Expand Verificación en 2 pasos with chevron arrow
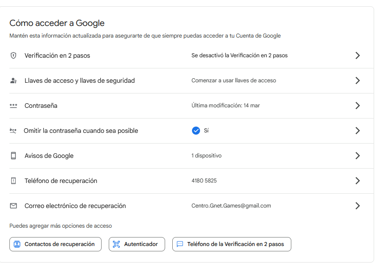 point(357,55)
